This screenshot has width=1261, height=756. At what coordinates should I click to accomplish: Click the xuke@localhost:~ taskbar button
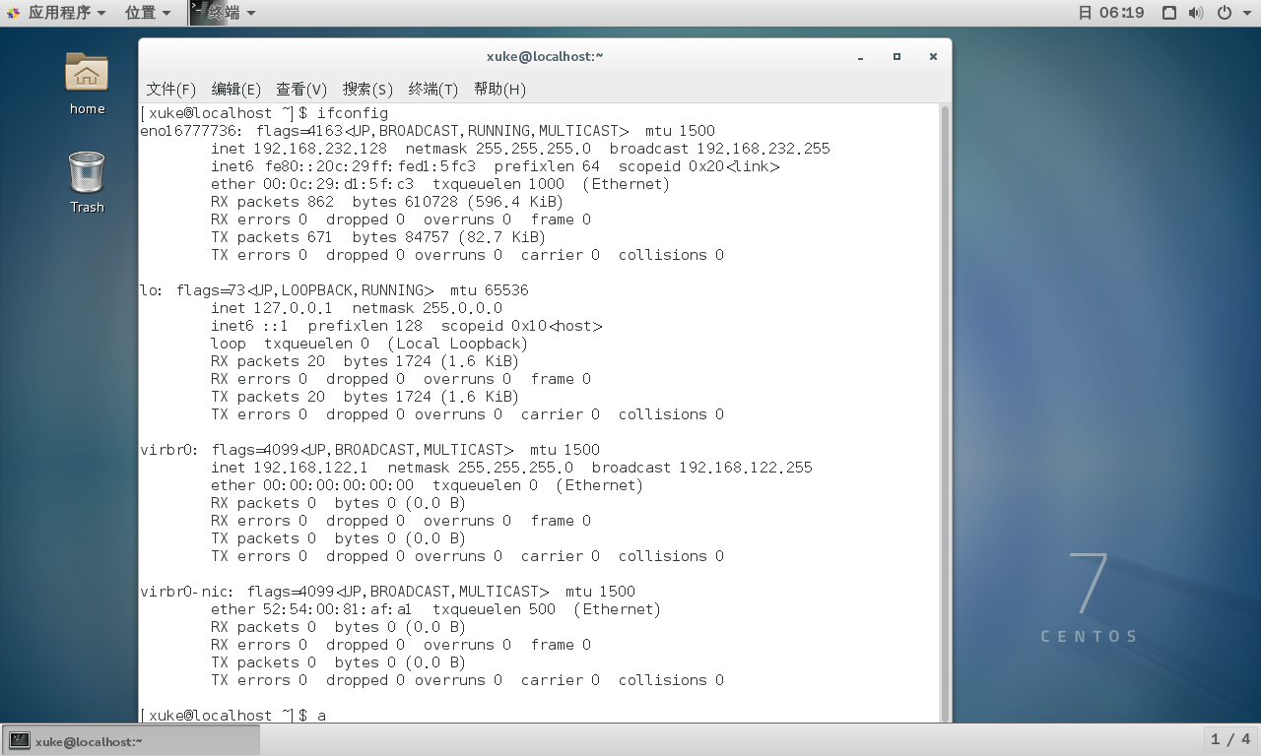click(x=131, y=740)
